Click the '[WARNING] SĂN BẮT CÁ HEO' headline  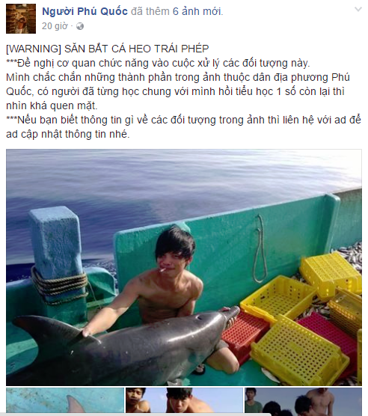tap(108, 49)
